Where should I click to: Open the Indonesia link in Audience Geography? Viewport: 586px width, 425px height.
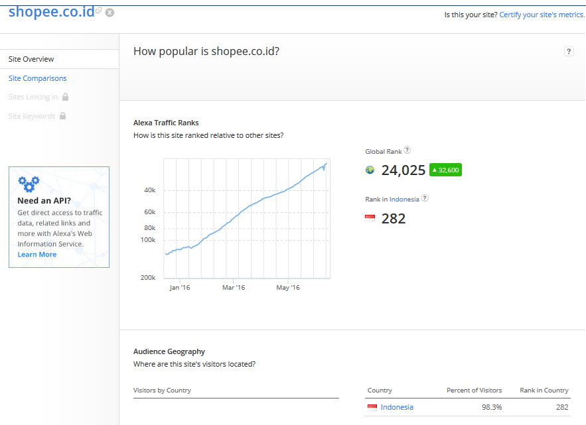397,407
